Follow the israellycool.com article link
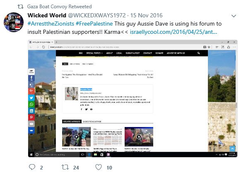Viewport: 241px width, 172px height. tap(174, 32)
